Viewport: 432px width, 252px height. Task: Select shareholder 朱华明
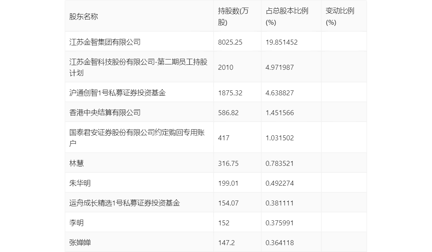(x=80, y=183)
